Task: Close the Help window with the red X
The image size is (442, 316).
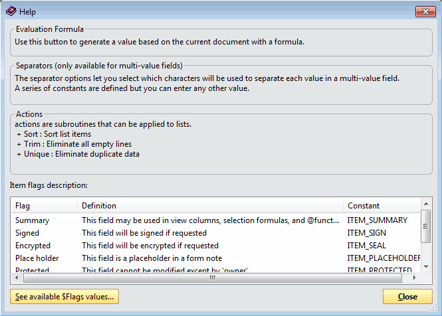Action: pyautogui.click(x=424, y=11)
